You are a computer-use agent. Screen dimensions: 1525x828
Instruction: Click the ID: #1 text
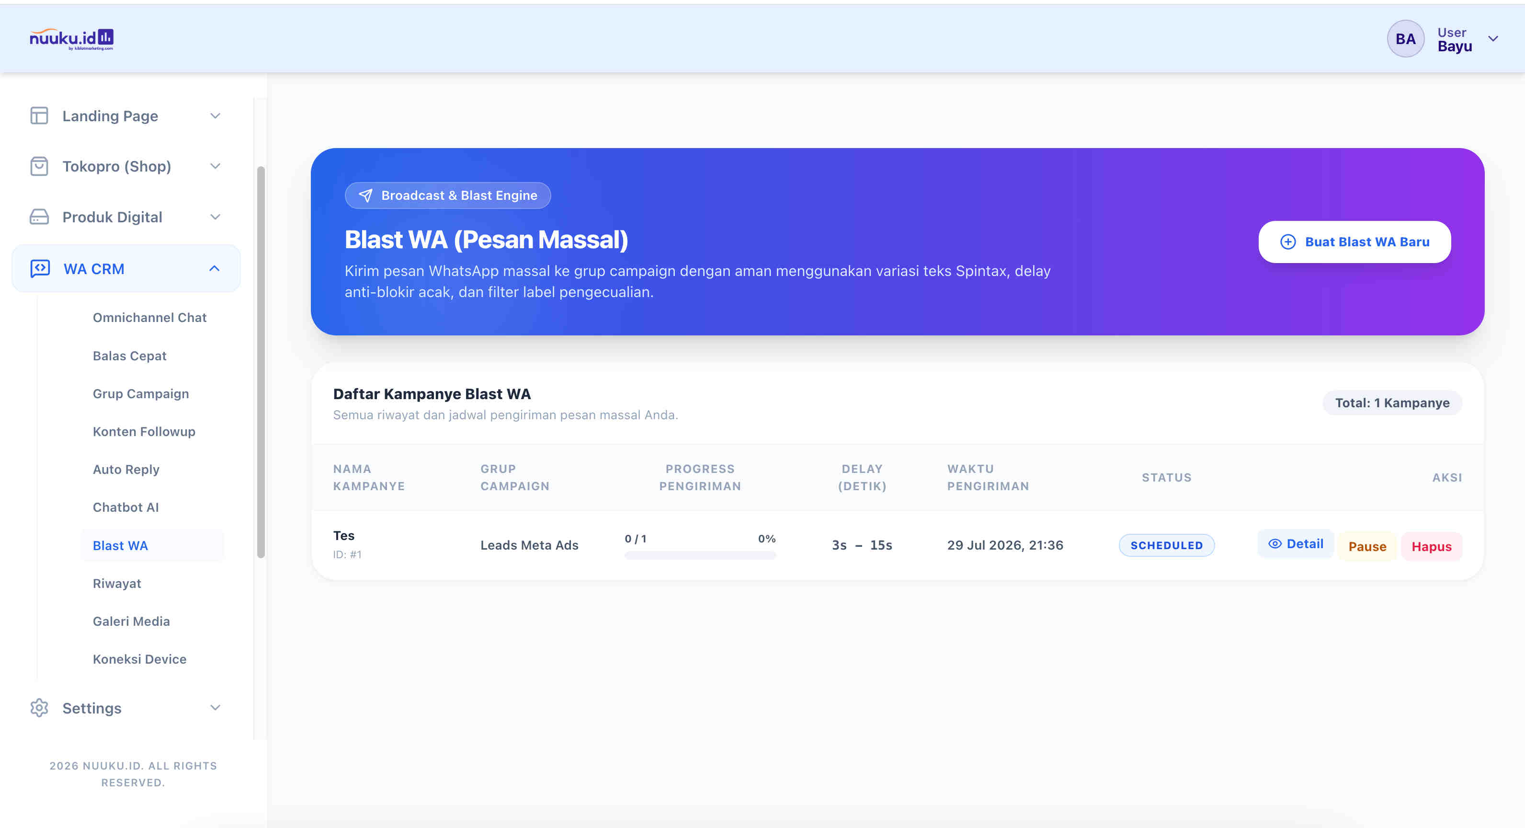tap(348, 554)
